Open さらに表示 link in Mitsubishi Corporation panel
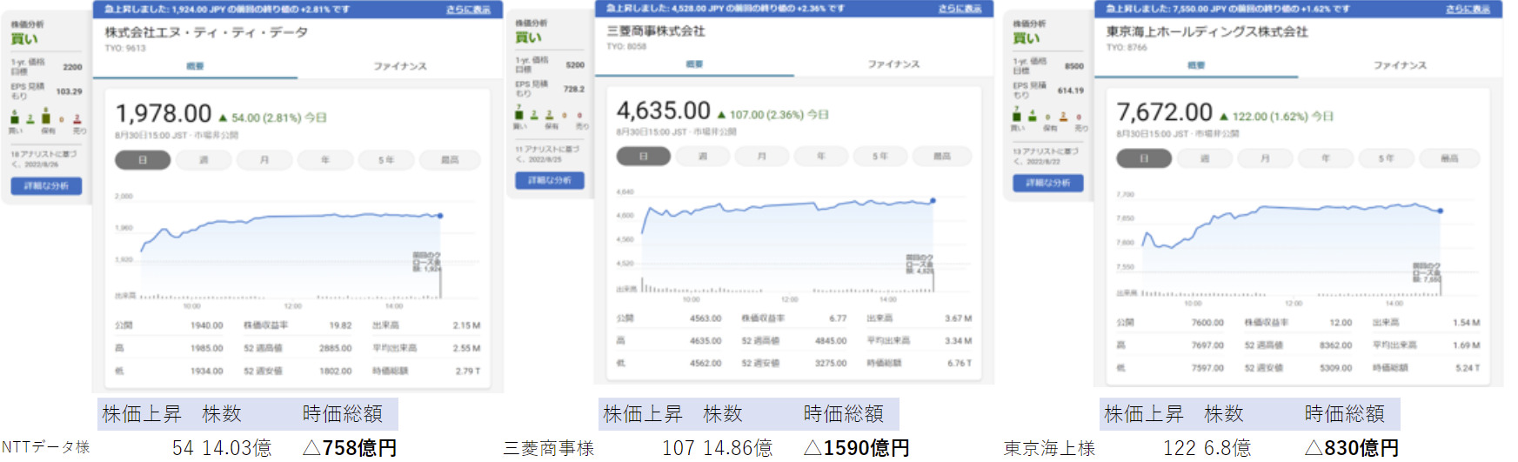1518x462 pixels. [960, 9]
